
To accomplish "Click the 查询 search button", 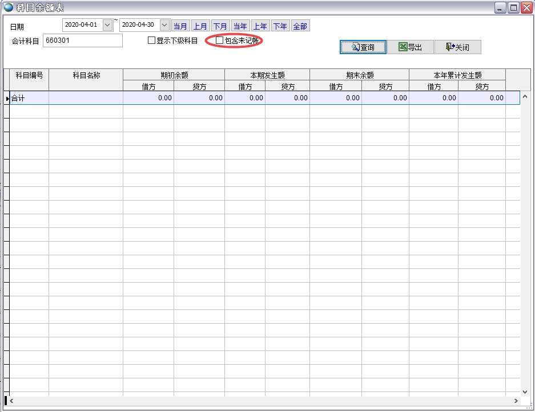I will tap(363, 47).
